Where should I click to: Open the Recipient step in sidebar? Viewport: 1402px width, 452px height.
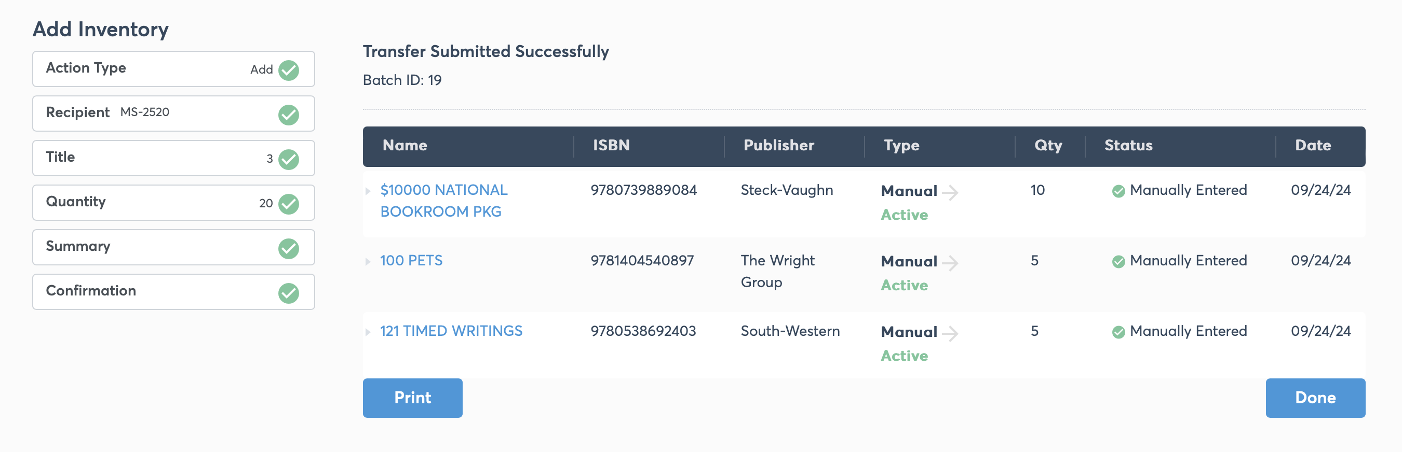click(173, 114)
